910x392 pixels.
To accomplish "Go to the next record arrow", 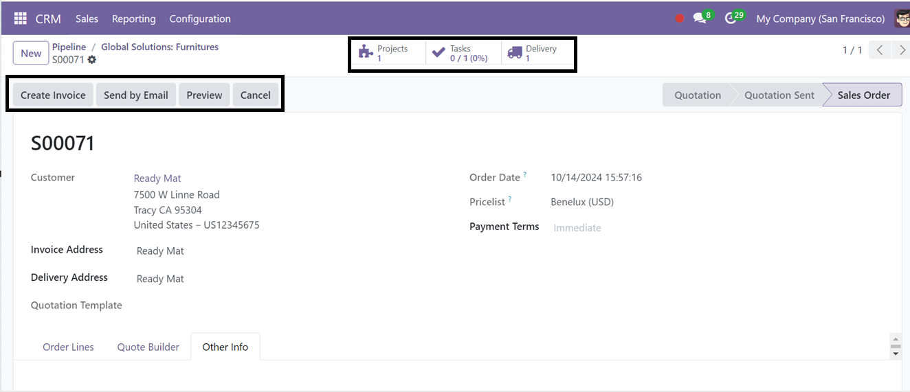I will pos(901,50).
